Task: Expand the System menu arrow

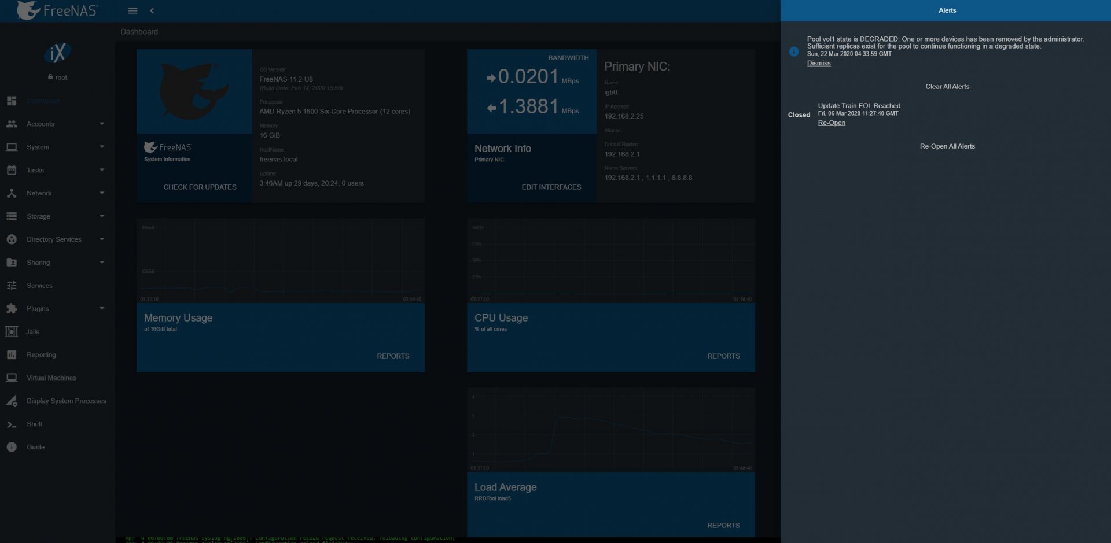Action: click(x=102, y=147)
